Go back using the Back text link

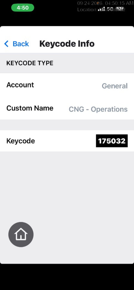(21, 44)
